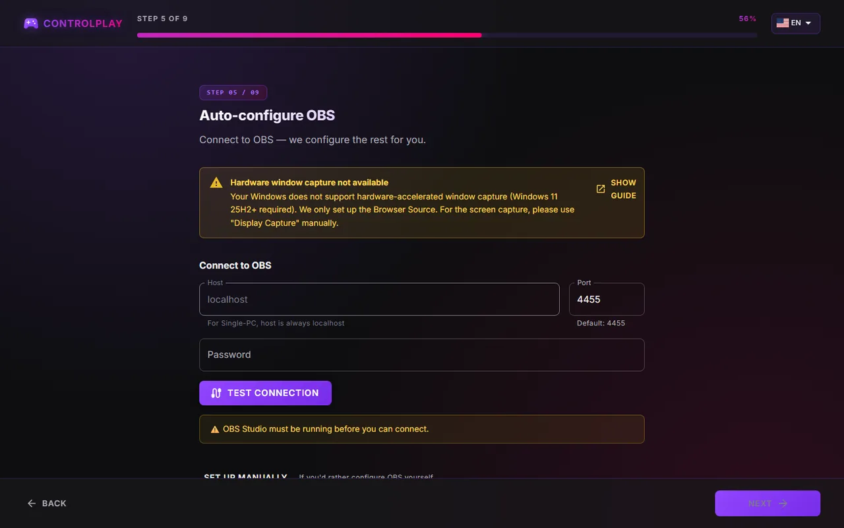Focus the Host input field
The height and width of the screenshot is (528, 844).
click(x=379, y=300)
